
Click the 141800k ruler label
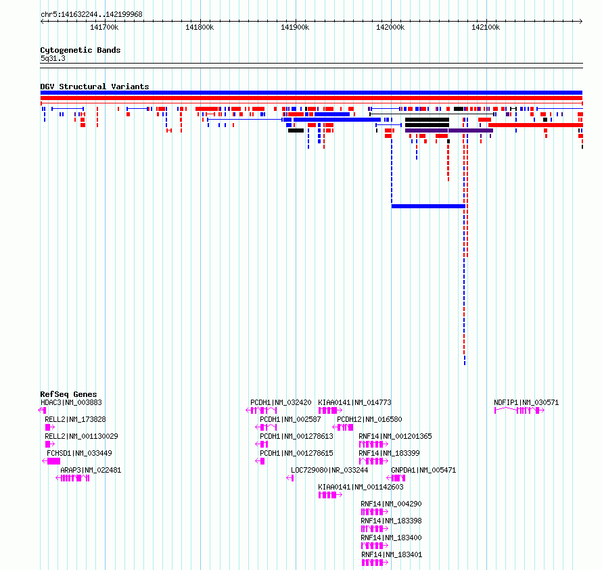(x=200, y=27)
